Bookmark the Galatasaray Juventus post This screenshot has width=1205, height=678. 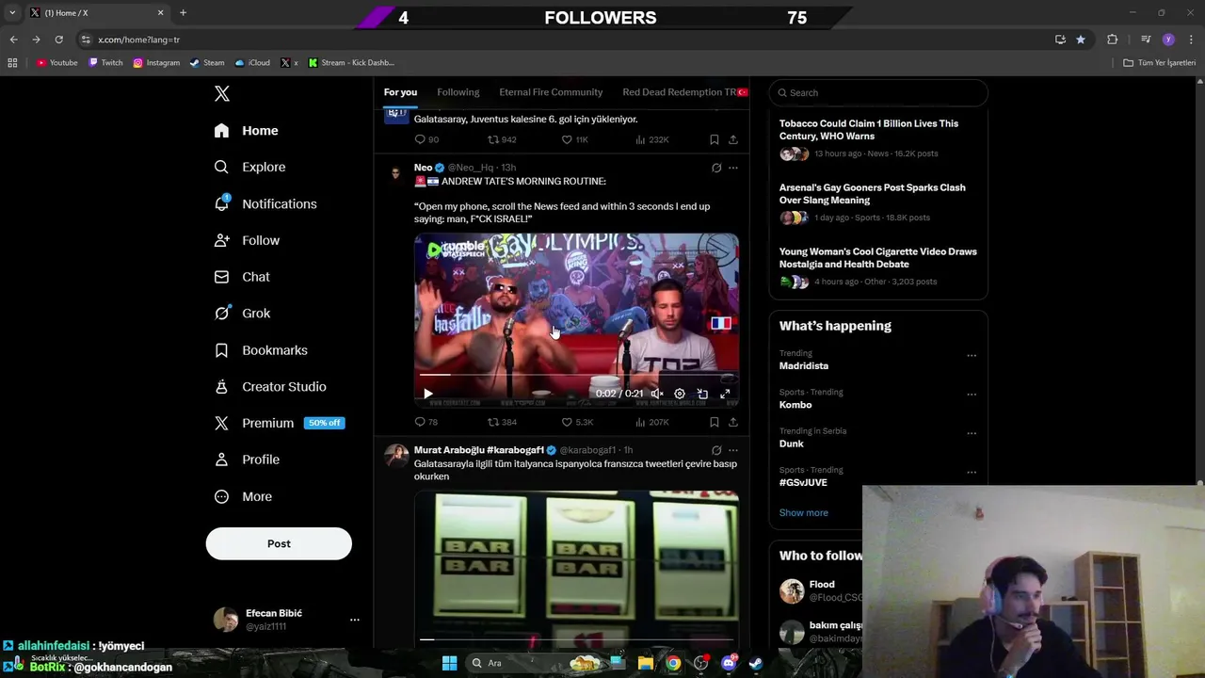715,139
